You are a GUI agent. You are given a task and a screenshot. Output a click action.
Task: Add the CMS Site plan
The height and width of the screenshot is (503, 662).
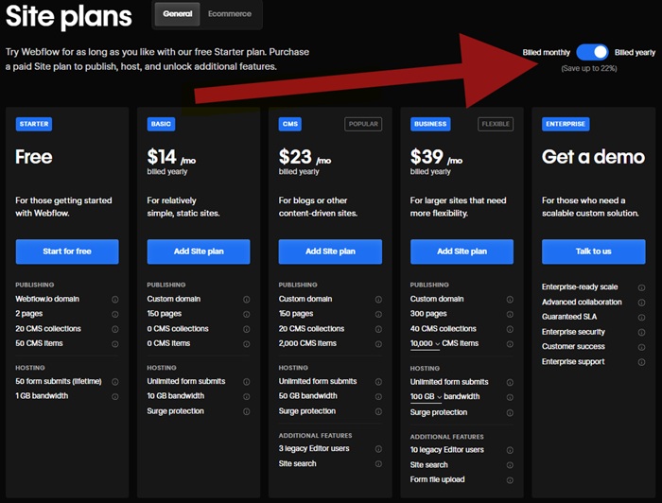(x=330, y=251)
